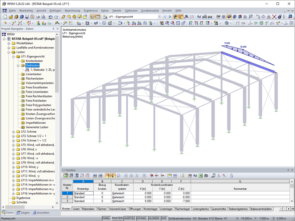Screen dimensions: 295x221
Task: Click the Knotentyp cell of node 1
Action: click(x=83, y=193)
